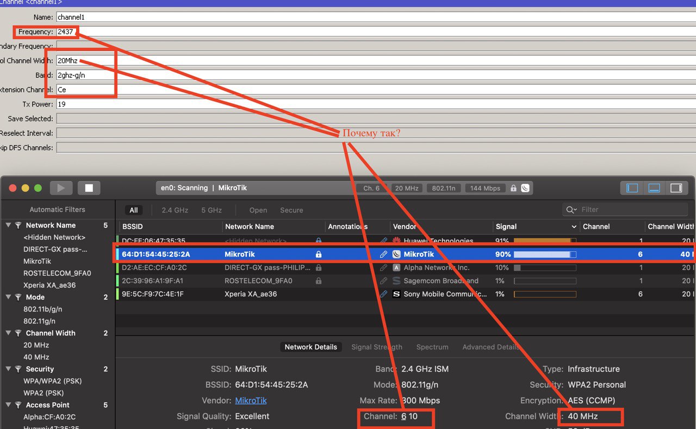Viewport: 696px width, 429px height.
Task: Click the pencil icon in the ROSTELECOM_9FA0 row
Action: click(x=383, y=281)
